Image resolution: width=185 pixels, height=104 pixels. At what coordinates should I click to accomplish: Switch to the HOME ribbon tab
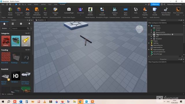pyautogui.click(x=29, y=4)
